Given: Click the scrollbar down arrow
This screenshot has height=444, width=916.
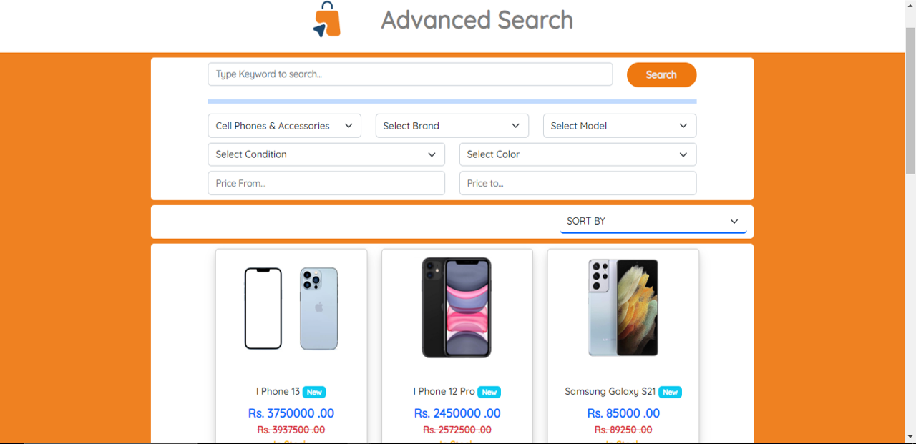Looking at the screenshot, I should click(x=910, y=438).
